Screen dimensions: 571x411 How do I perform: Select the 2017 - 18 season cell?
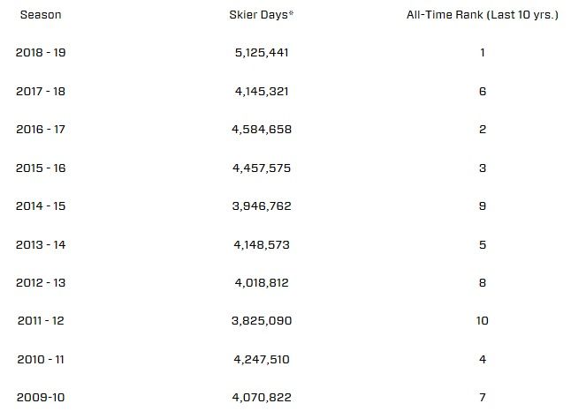(x=41, y=91)
